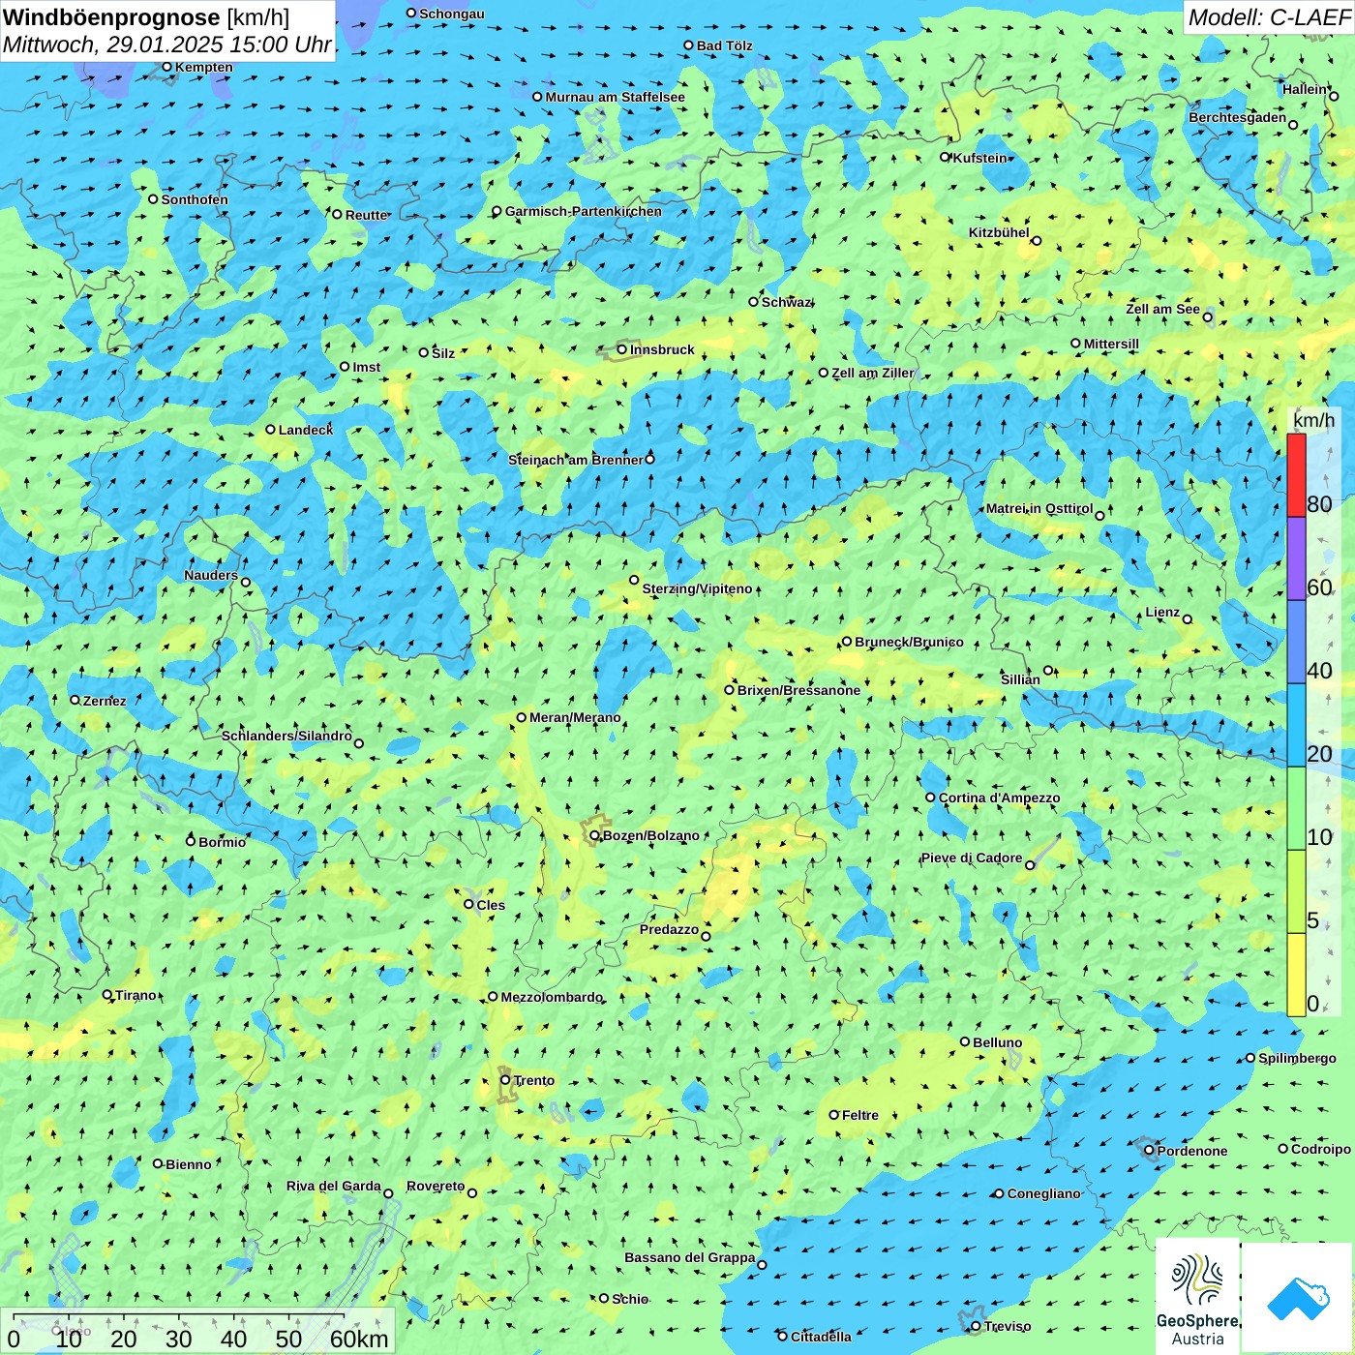The image size is (1355, 1355).
Task: Click the Rovereto town label
Action: click(x=436, y=1186)
